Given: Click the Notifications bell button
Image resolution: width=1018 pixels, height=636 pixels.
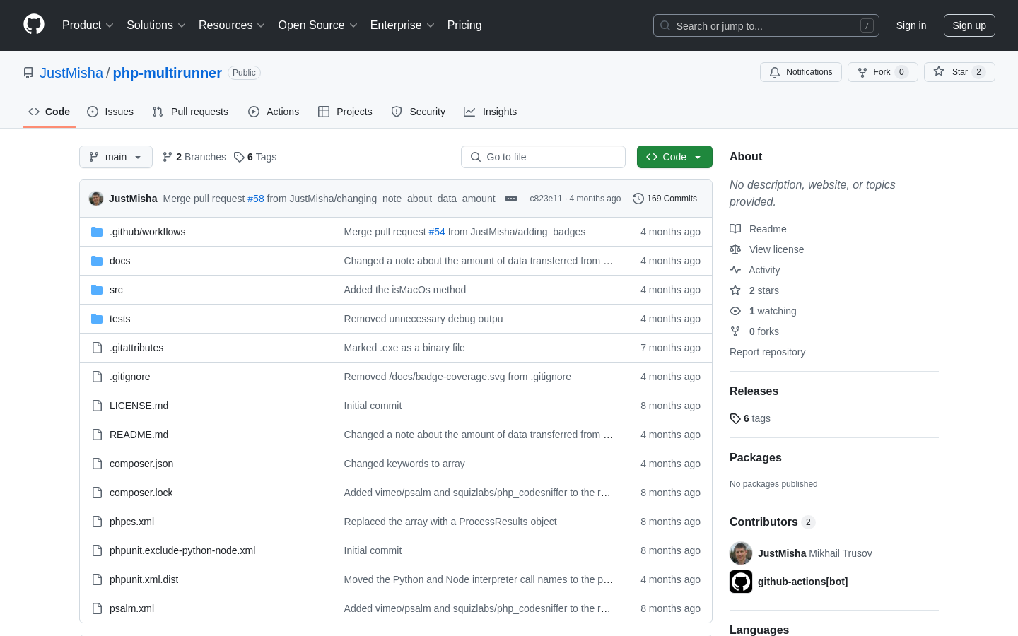Looking at the screenshot, I should pos(801,72).
